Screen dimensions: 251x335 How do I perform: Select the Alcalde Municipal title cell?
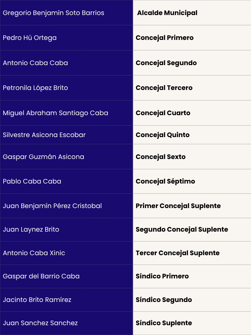(167, 13)
